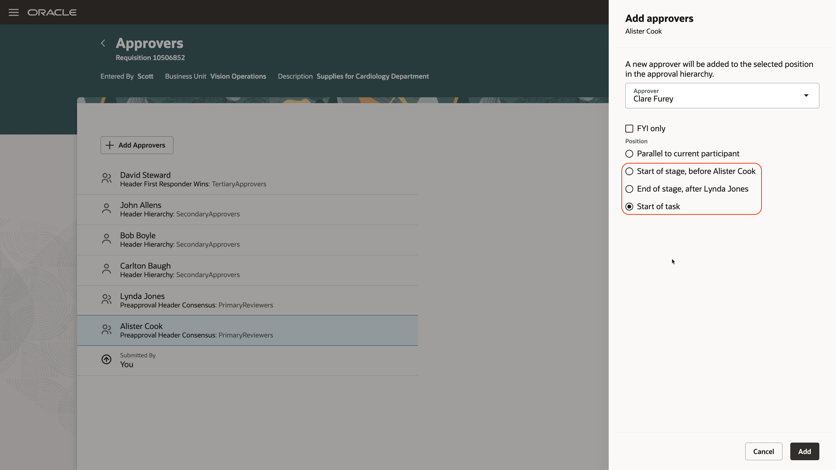Viewport: 836px width, 470px height.
Task: Click the group icon beside Lynda Jones
Action: coord(106,300)
